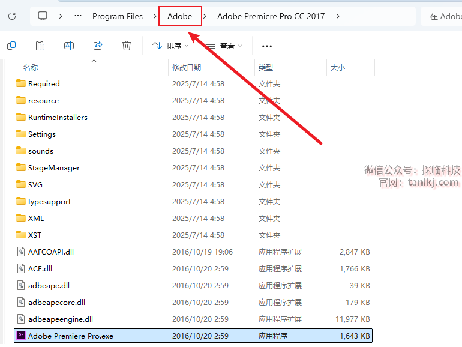Click the adbeapeengine.dll file icon
This screenshot has height=347, width=462.
21,319
